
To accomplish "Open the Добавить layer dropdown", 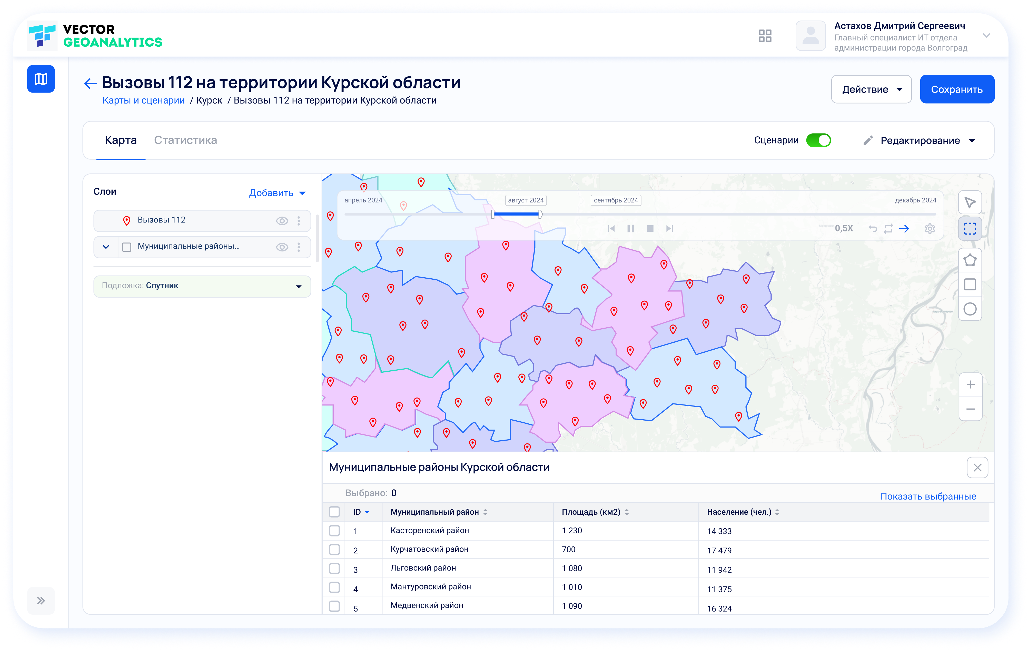I will (278, 193).
